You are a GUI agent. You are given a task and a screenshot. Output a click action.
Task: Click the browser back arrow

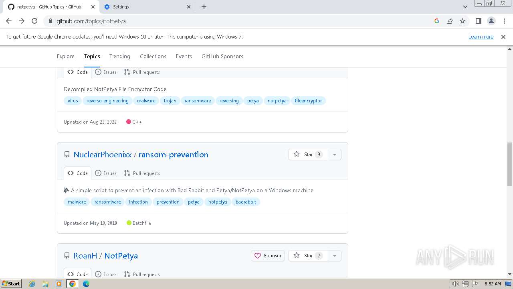(x=9, y=21)
